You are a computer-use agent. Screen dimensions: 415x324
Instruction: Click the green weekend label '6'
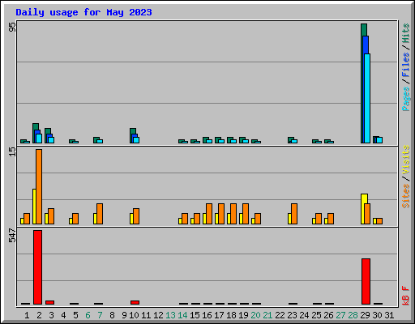pyautogui.click(x=88, y=315)
